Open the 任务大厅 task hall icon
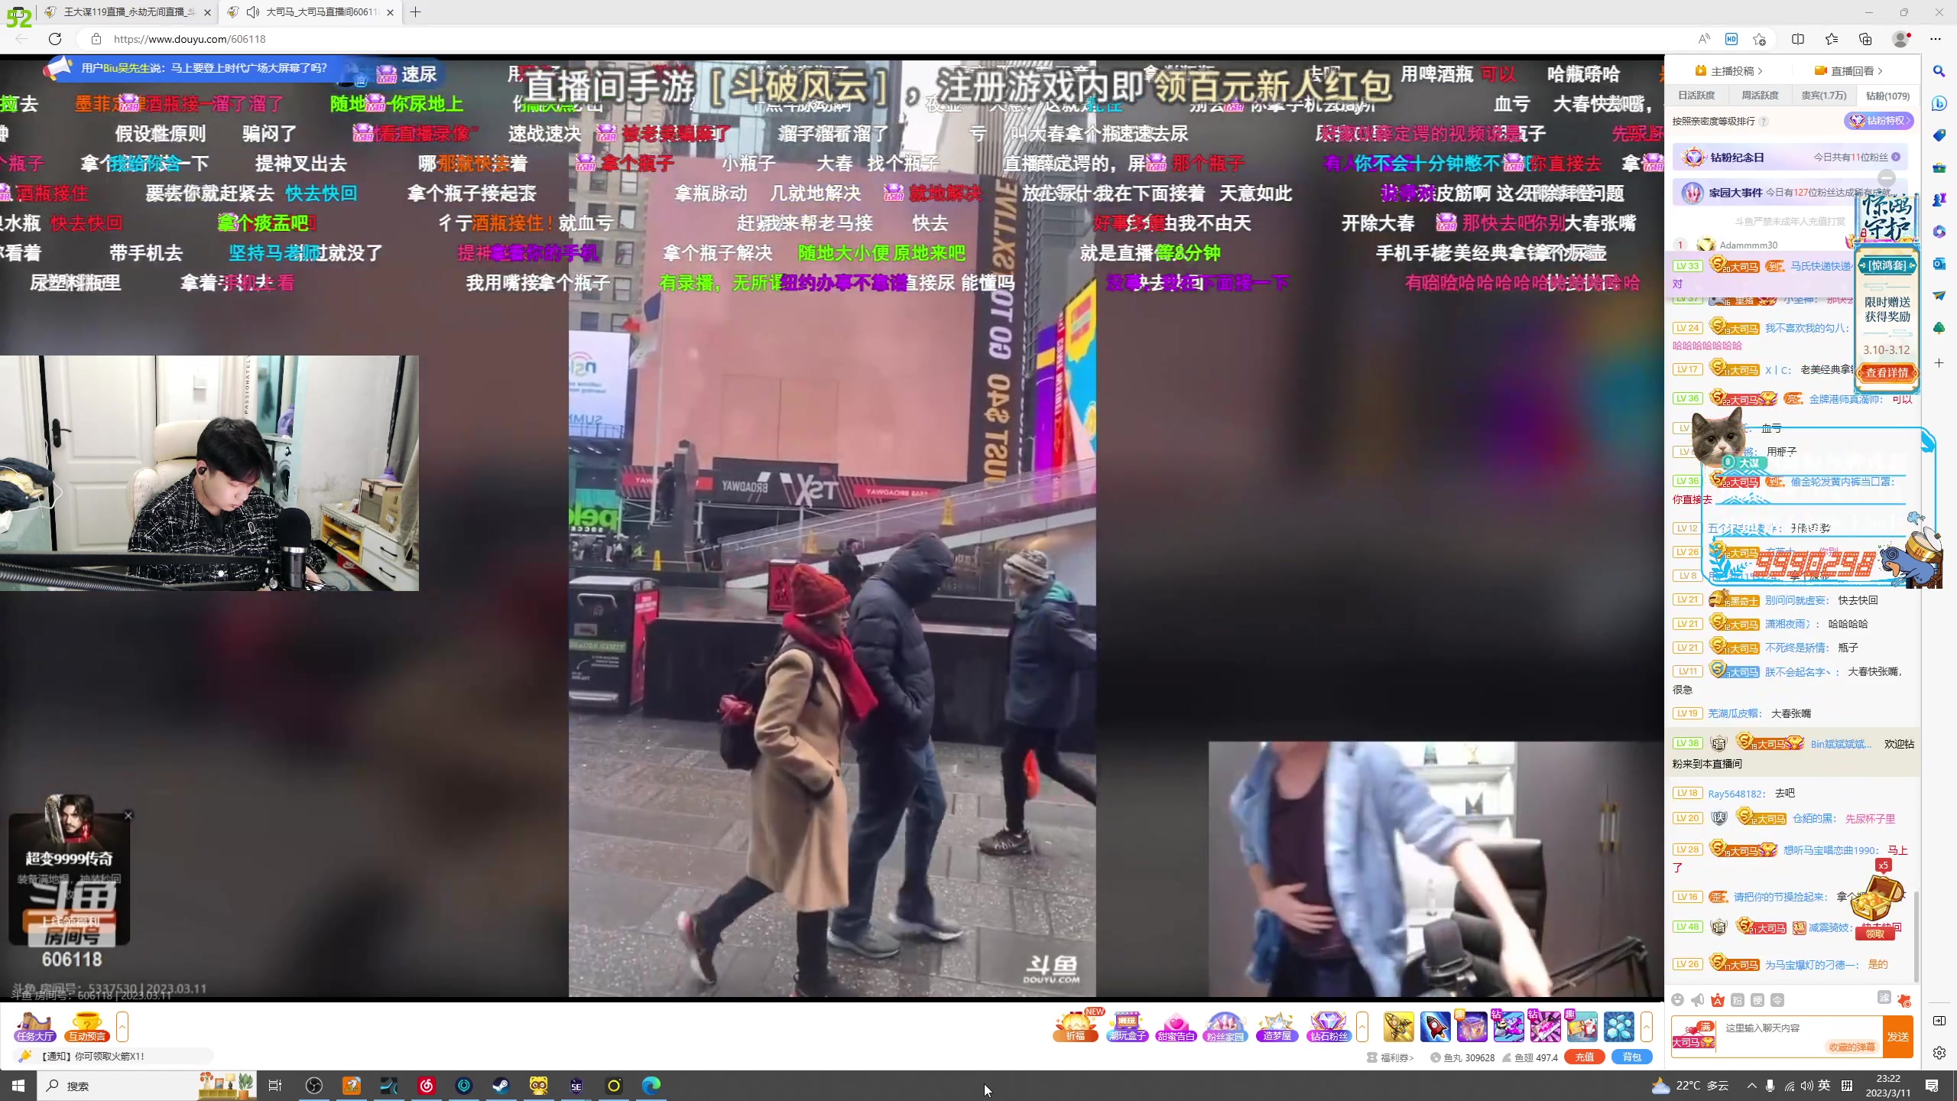 coord(35,1026)
